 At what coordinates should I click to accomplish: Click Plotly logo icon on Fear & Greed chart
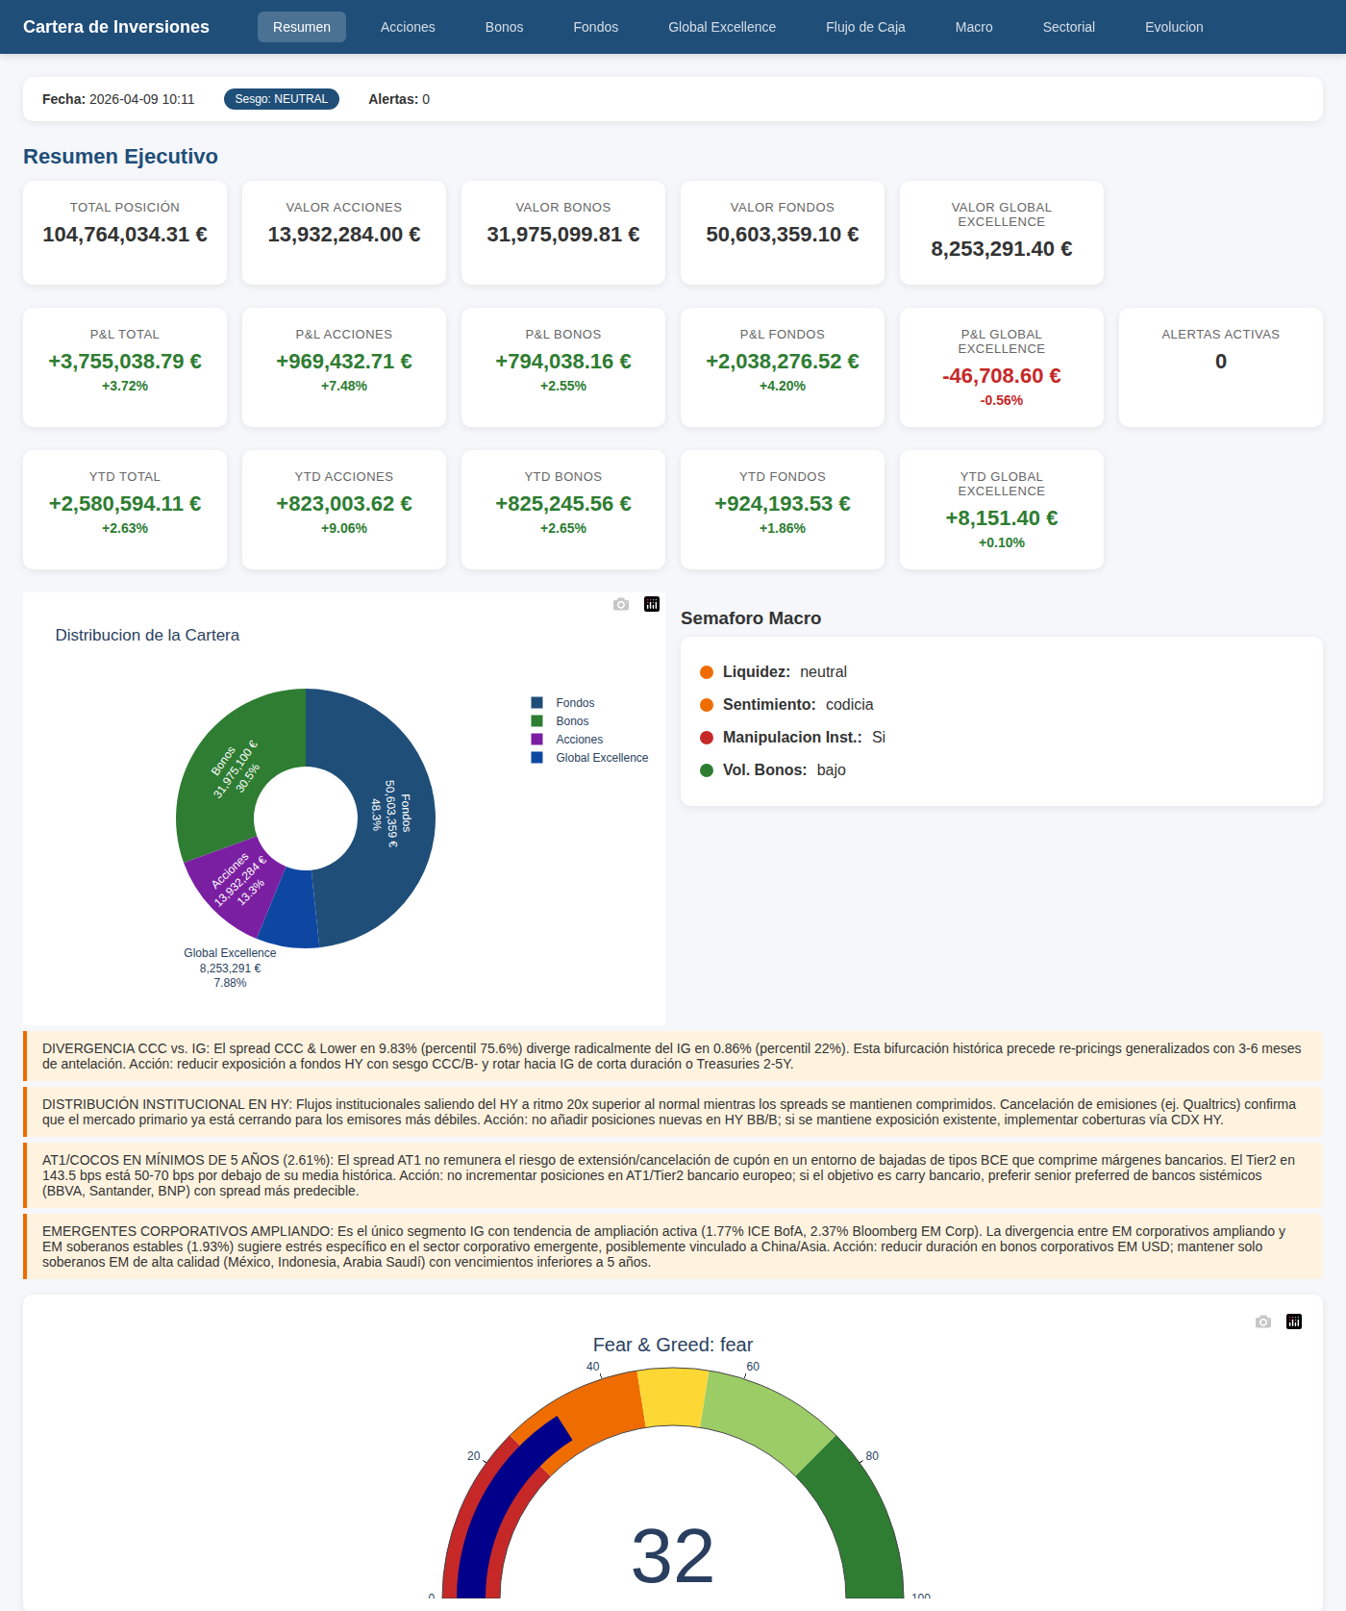point(1294,1322)
